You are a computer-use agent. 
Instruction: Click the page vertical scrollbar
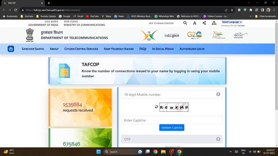[276, 66]
